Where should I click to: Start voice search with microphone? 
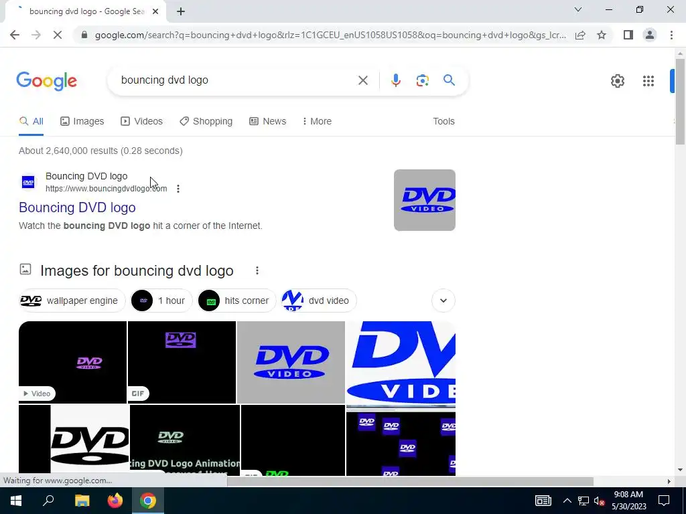[395, 80]
